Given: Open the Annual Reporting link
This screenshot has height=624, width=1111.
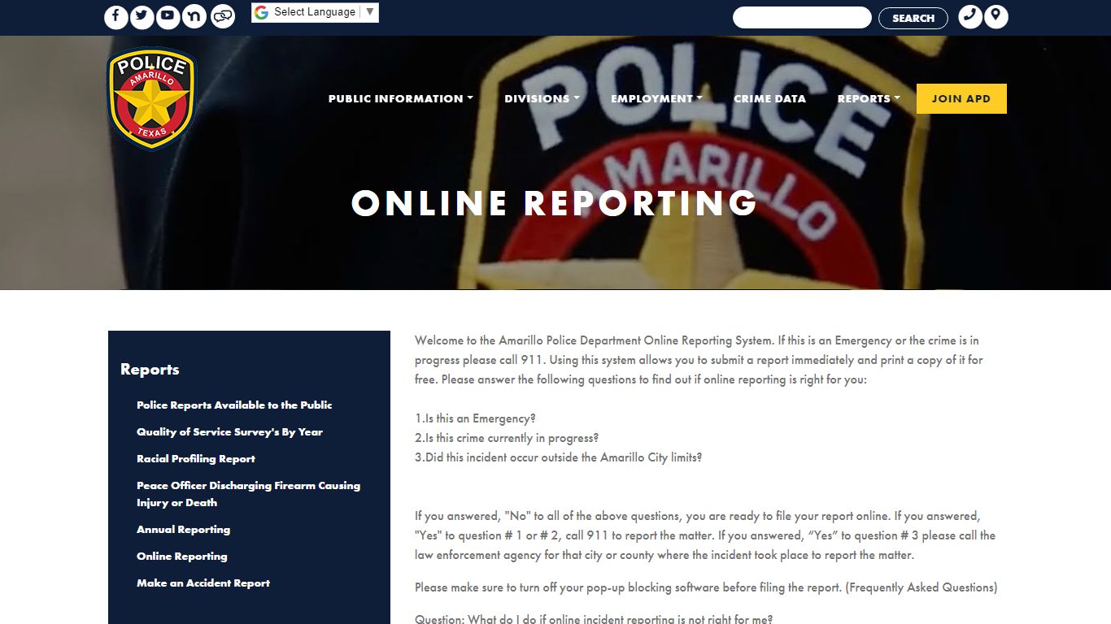Looking at the screenshot, I should pos(183,529).
